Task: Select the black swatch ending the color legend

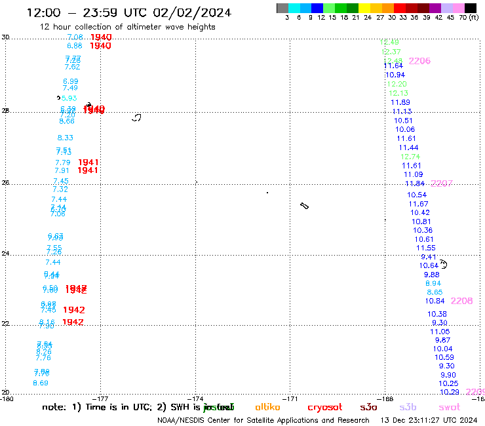Action: click(471, 8)
